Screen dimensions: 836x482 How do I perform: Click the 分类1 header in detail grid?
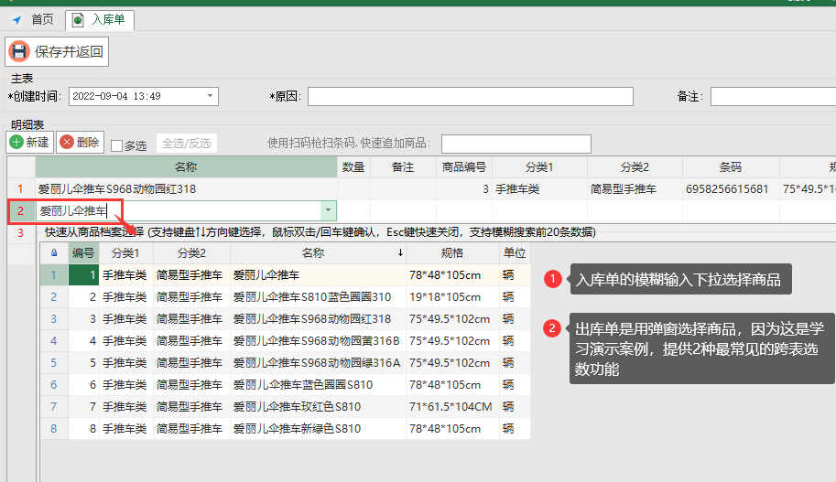[539, 167]
